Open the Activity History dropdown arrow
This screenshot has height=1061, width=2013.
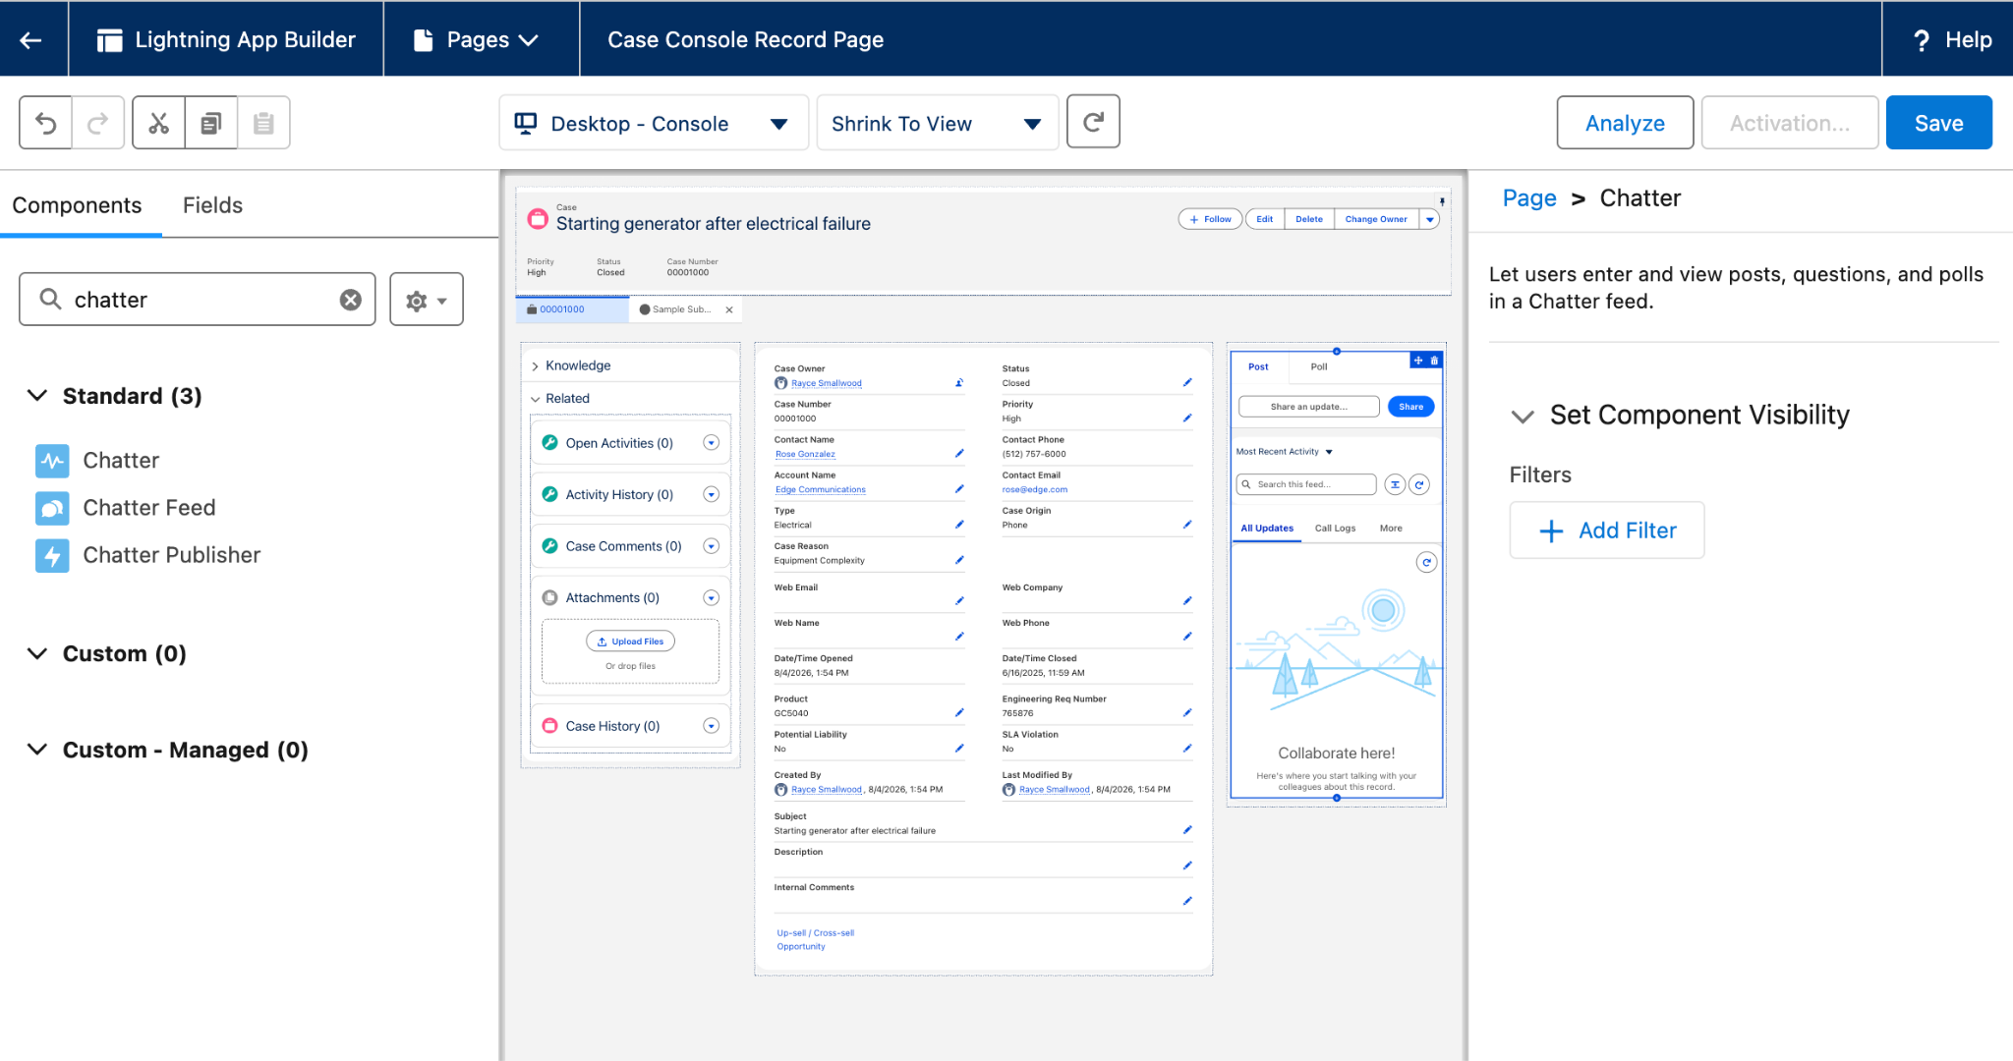[712, 494]
